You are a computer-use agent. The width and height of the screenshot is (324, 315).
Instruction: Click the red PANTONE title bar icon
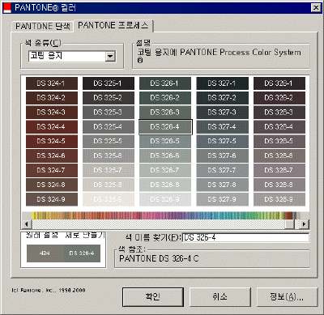(x=6, y=7)
